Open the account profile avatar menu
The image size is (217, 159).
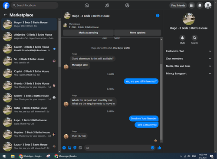pyautogui.click(x=208, y=5)
